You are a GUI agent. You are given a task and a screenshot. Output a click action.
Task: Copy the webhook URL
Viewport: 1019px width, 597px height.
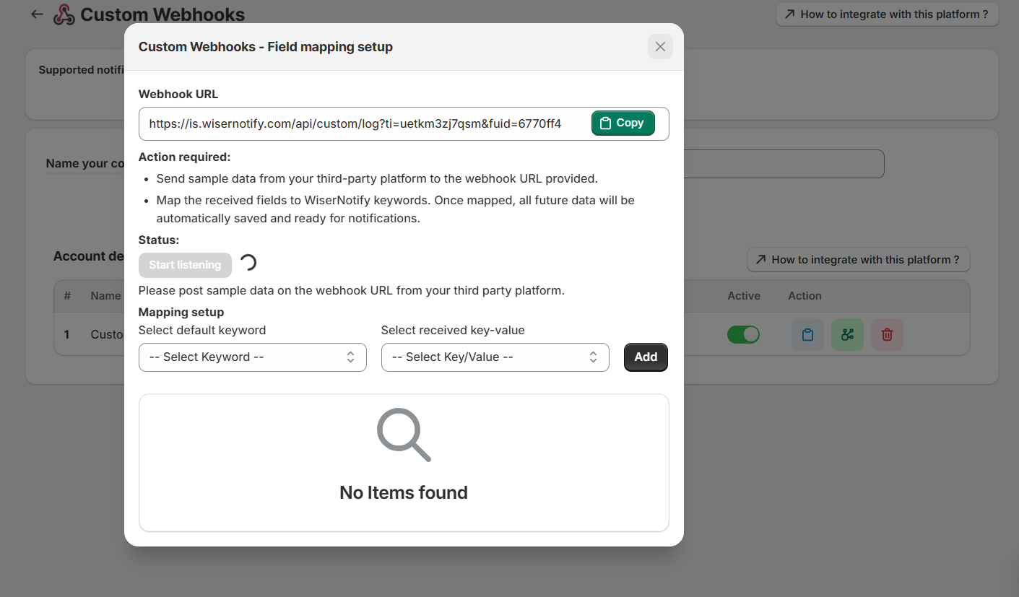623,123
